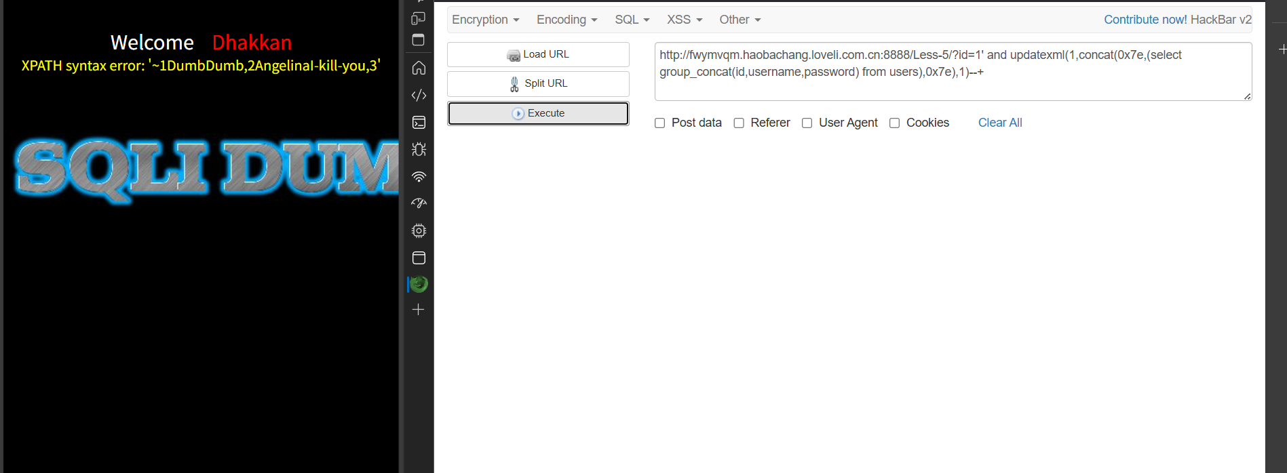
Task: Open the Elements code-brackets panel icon
Action: click(419, 95)
